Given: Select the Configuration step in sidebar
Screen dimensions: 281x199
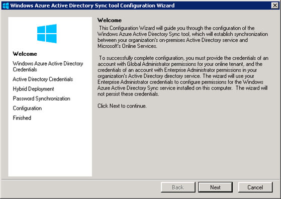Looking at the screenshot, I should 27,108.
